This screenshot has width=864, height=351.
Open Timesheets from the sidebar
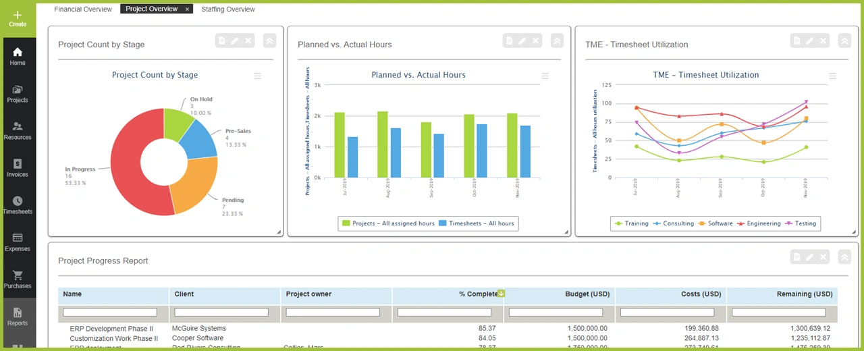pos(18,205)
